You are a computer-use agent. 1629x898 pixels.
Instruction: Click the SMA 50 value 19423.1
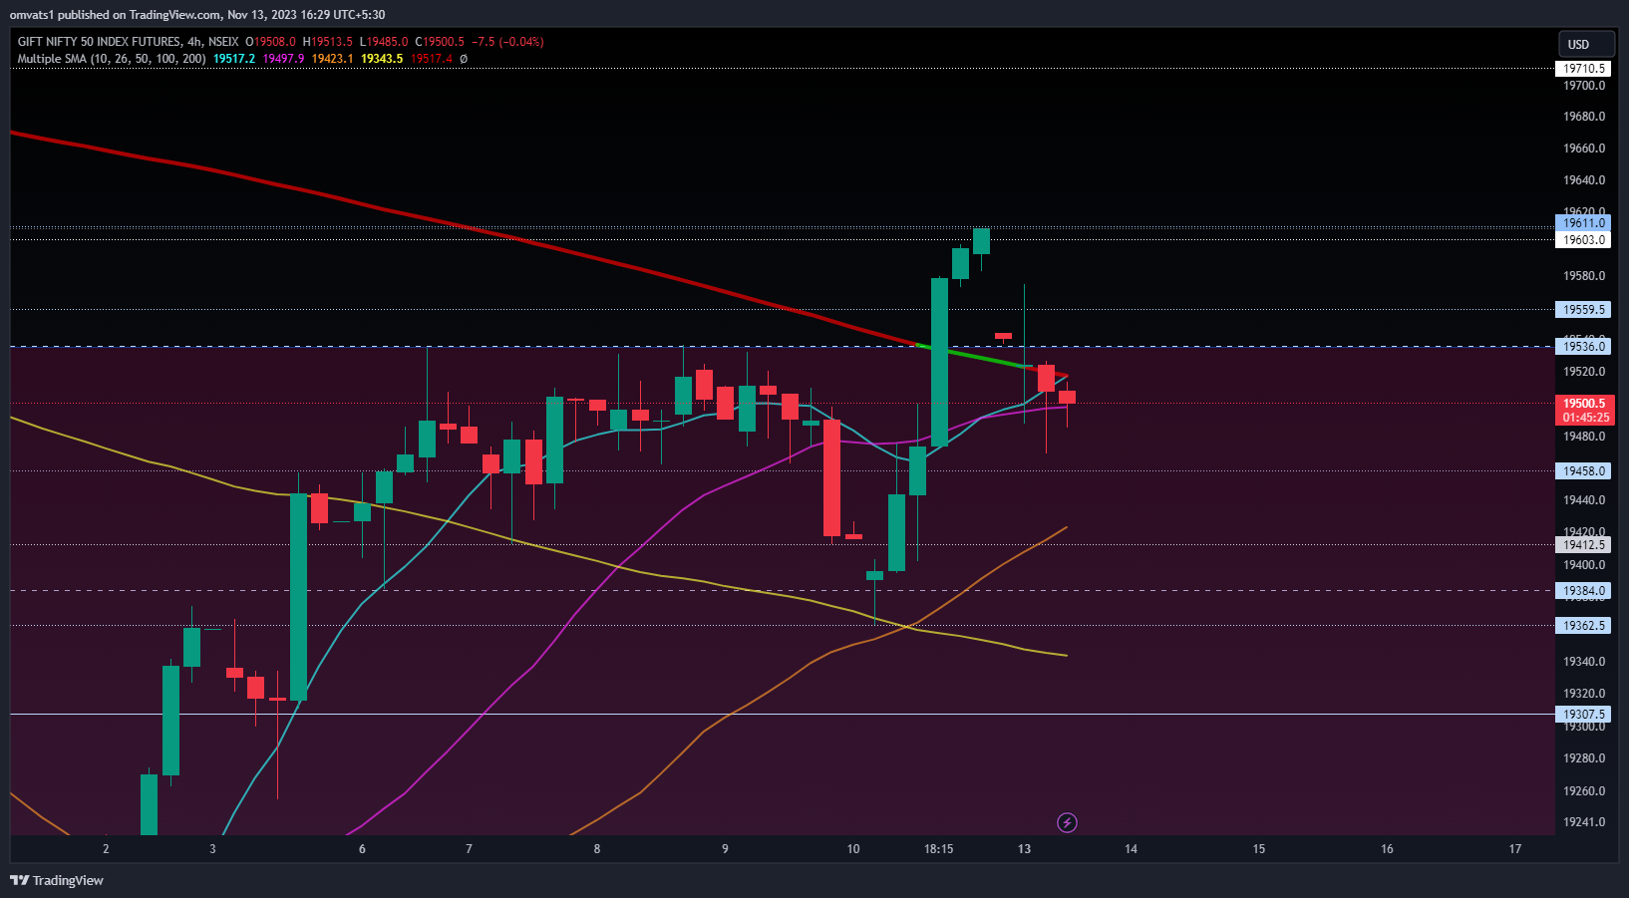click(332, 59)
